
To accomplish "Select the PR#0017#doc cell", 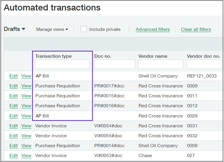I will point(109,86).
